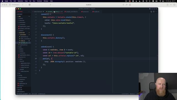
Task: Click the tabnine pro status bar item
Action: click(42, 94)
